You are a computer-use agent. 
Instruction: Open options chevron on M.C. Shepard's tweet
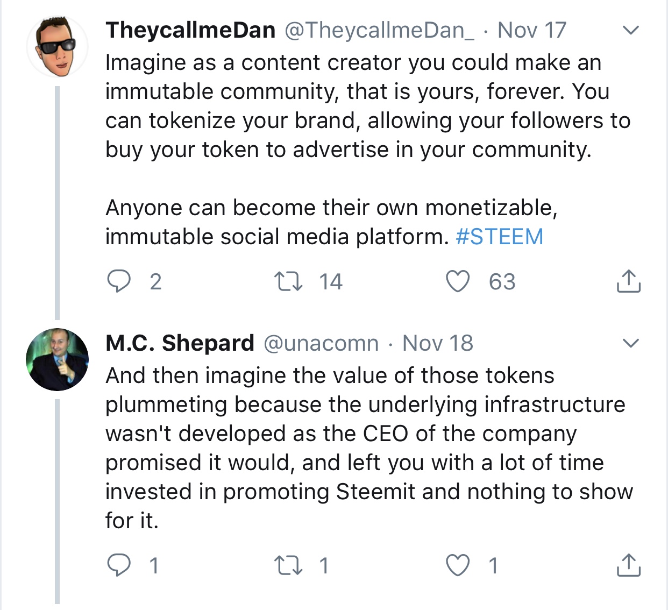tap(630, 343)
